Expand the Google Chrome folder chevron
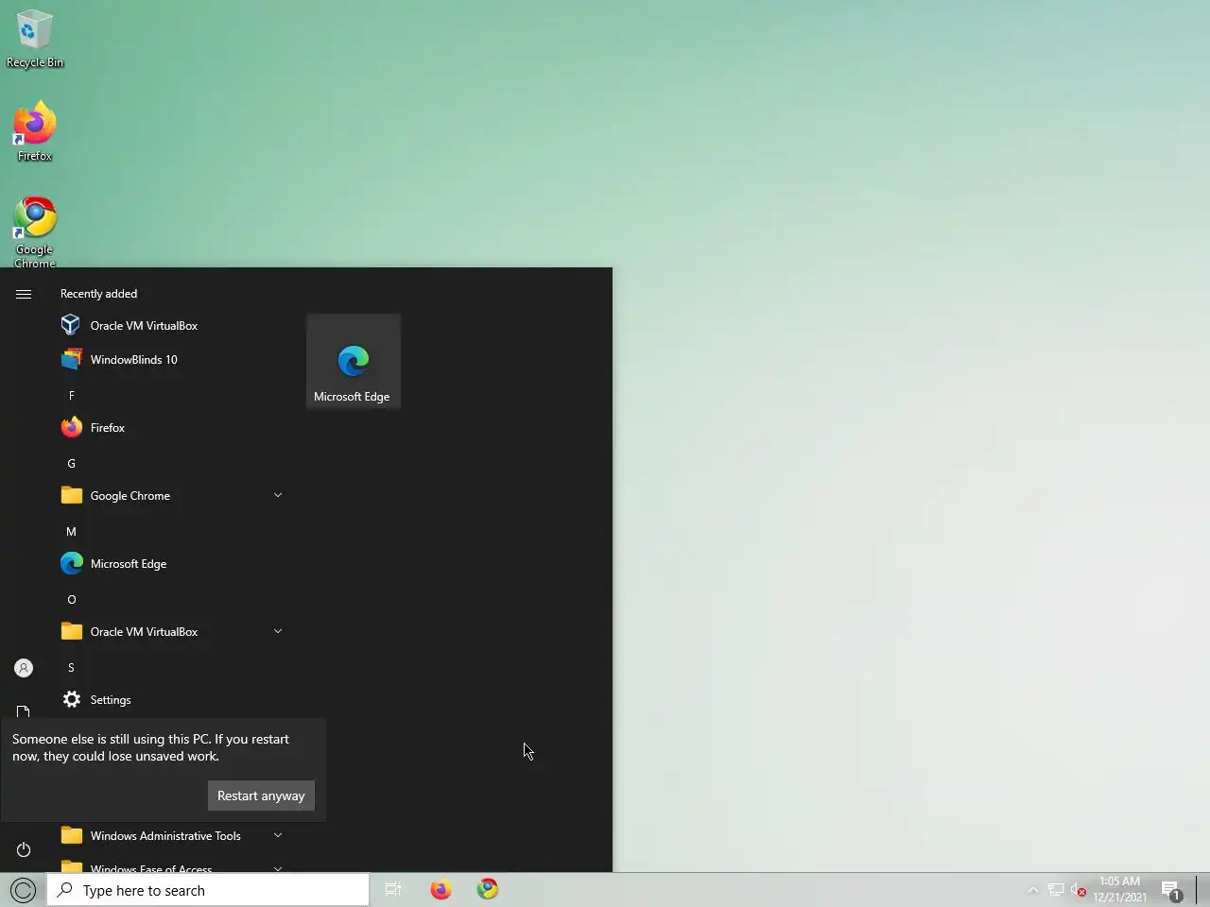The height and width of the screenshot is (907, 1210). click(278, 495)
